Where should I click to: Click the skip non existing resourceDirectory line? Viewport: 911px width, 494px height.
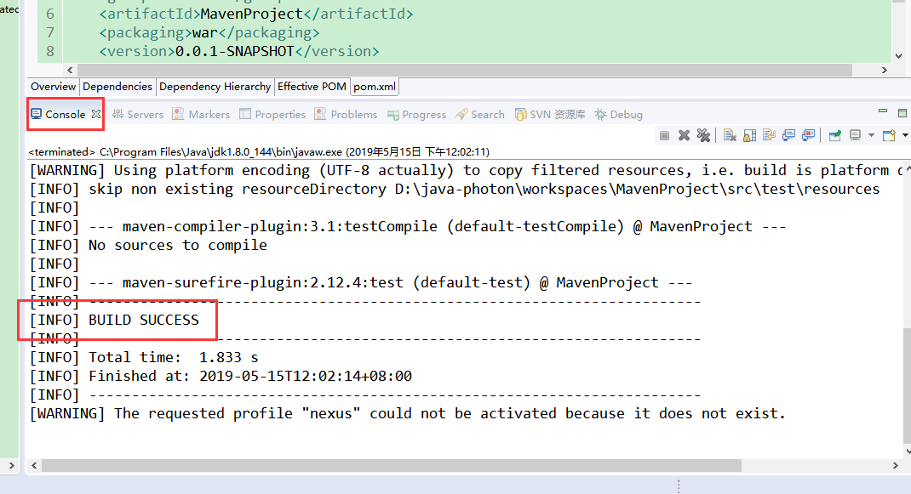(455, 190)
